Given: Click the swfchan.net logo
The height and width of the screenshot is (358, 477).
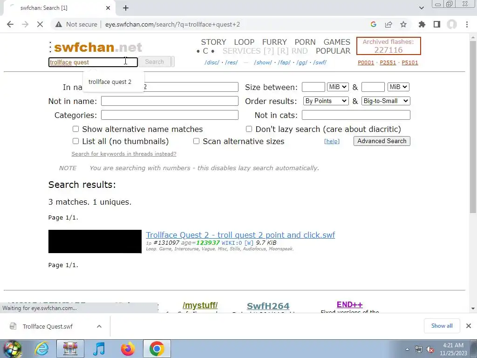Looking at the screenshot, I should 98,47.
